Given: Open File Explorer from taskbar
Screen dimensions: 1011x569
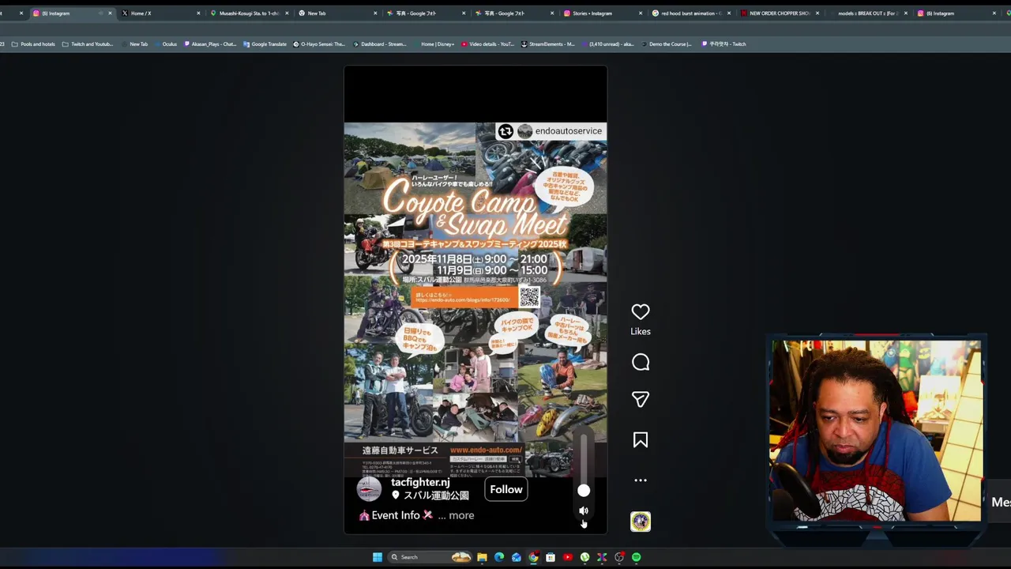Looking at the screenshot, I should [482, 557].
